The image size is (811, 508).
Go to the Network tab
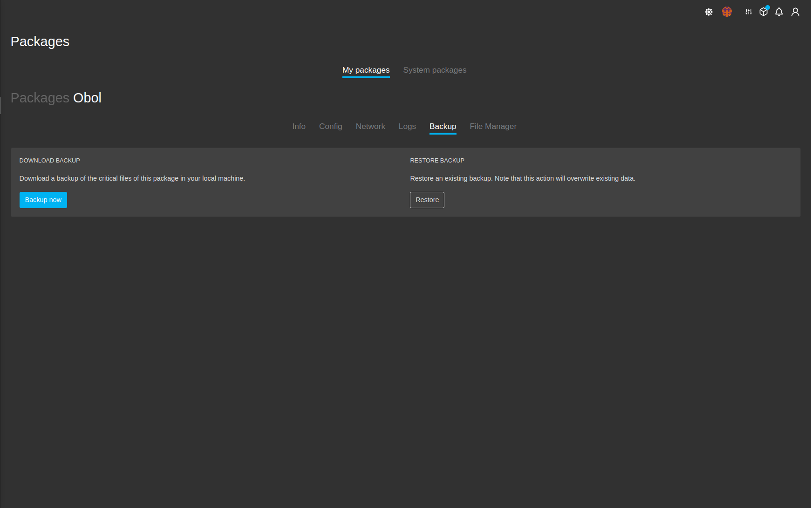click(x=370, y=127)
